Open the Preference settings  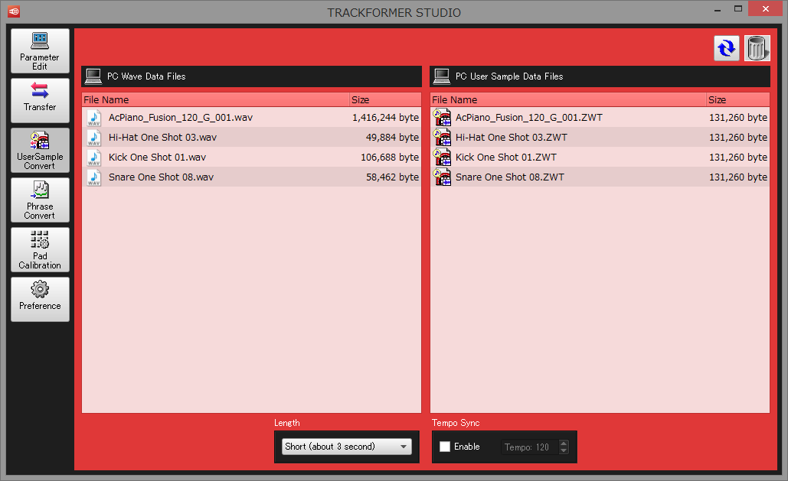tap(40, 299)
